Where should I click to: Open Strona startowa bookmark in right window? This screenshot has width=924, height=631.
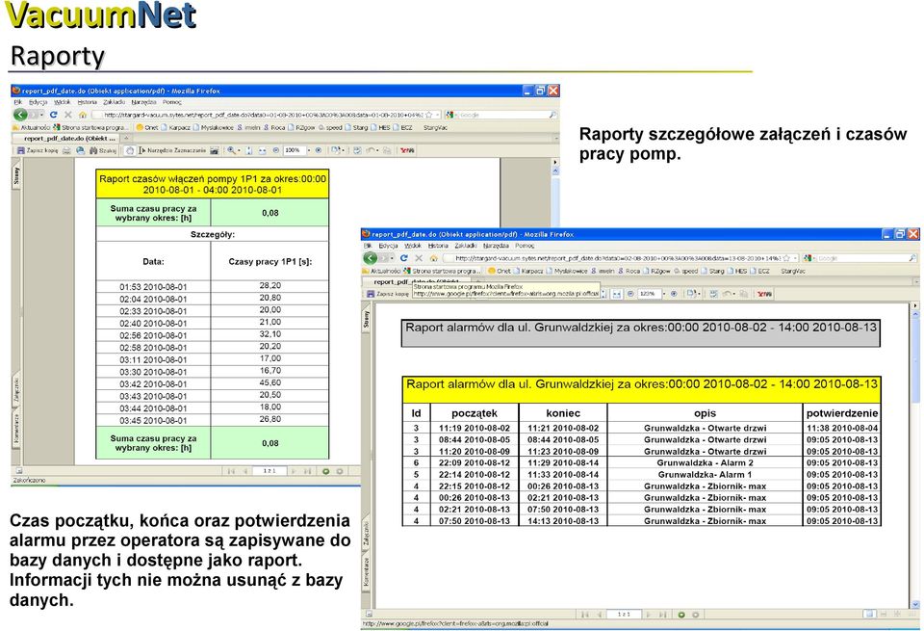point(443,271)
